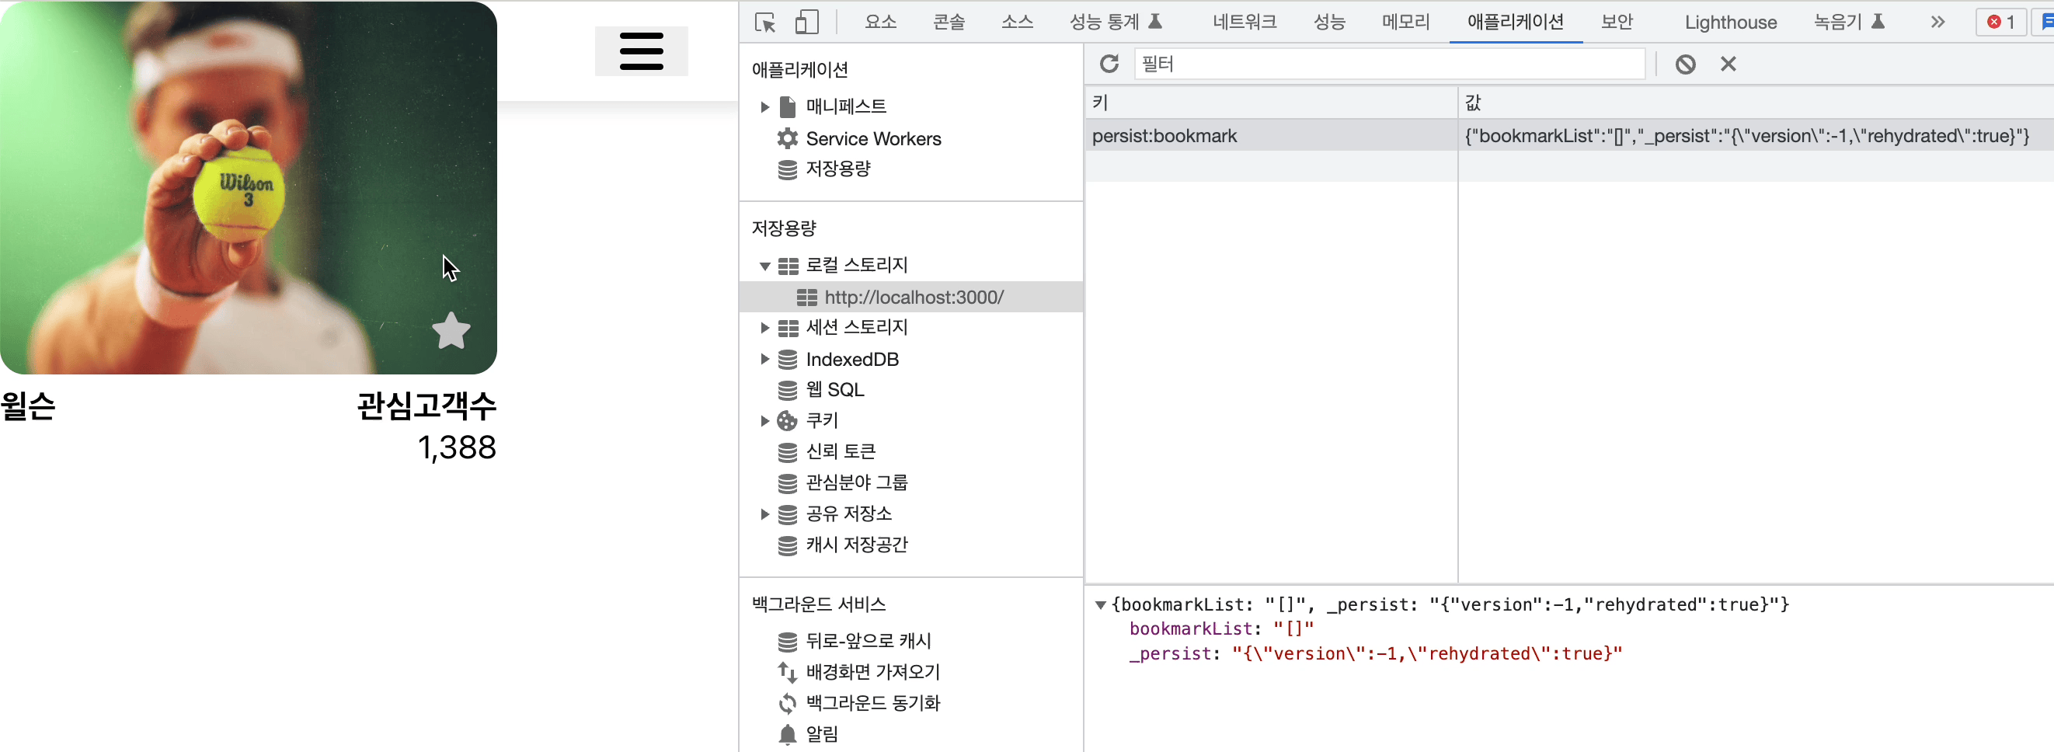Click the inspect element picker icon
This screenshot has height=752, width=2054.
click(764, 23)
